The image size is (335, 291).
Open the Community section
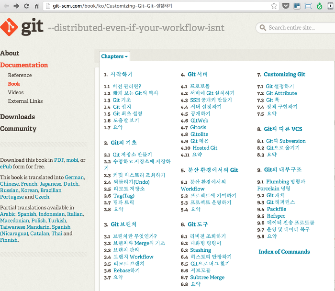[x=18, y=129]
